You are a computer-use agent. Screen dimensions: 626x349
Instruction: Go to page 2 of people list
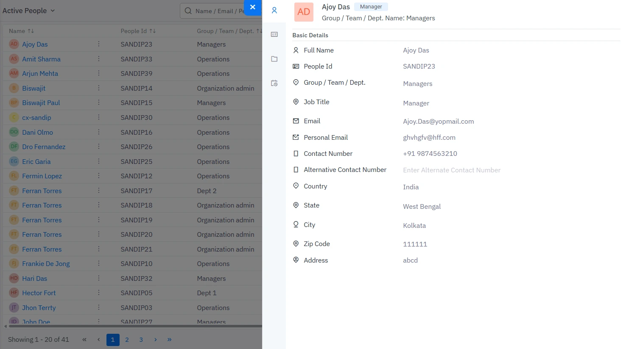127,340
